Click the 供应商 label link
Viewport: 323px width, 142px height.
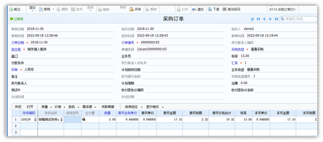(16, 49)
